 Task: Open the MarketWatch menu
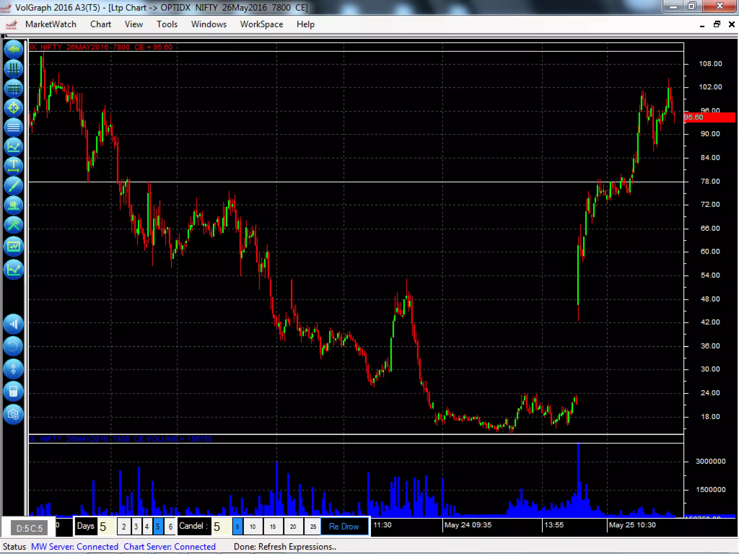click(x=51, y=24)
